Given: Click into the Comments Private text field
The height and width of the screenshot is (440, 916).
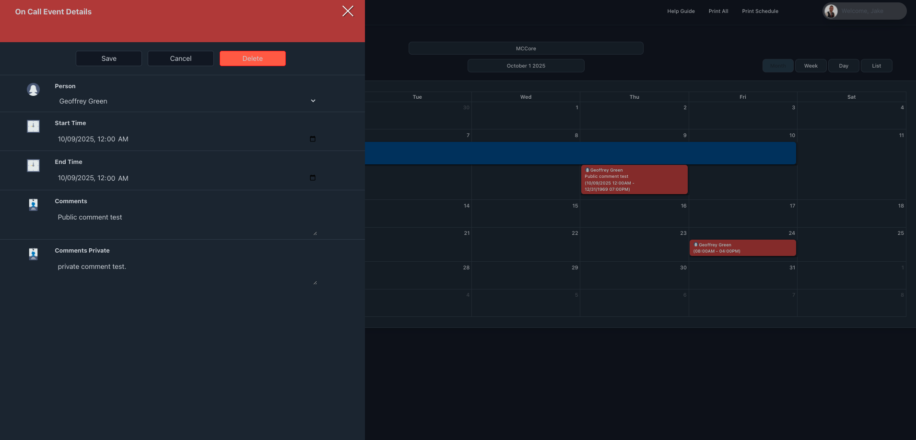Looking at the screenshot, I should point(185,273).
